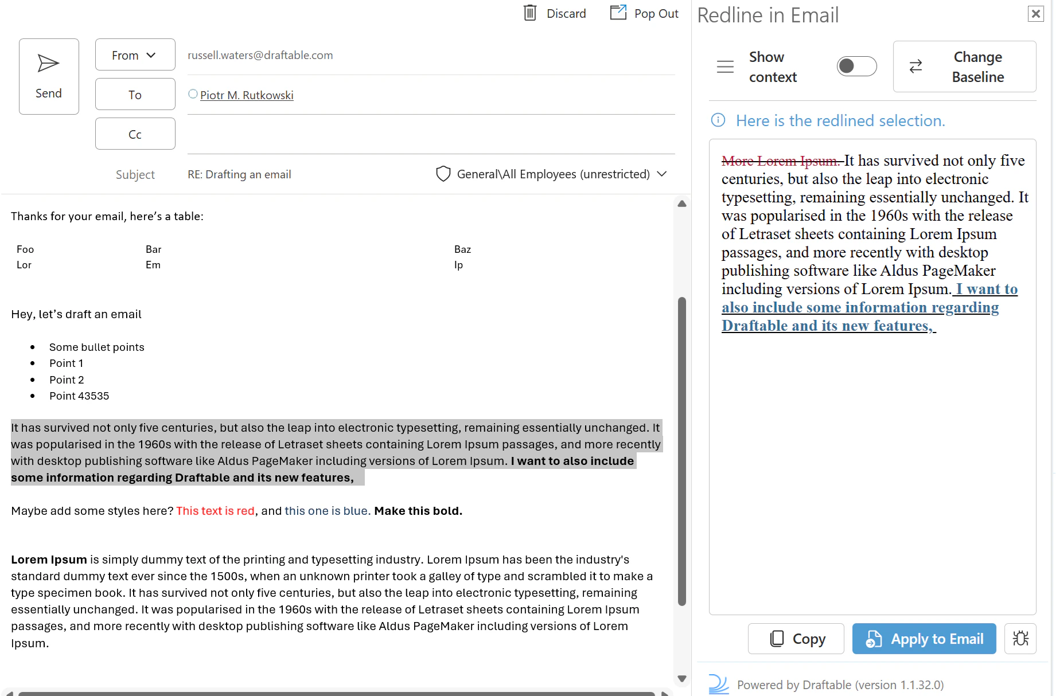Click the presence circle beside Piotr M. Rutkowski
The width and height of the screenshot is (1056, 696).
193,94
